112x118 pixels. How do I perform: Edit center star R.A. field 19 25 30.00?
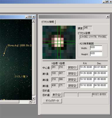coord(86,68)
